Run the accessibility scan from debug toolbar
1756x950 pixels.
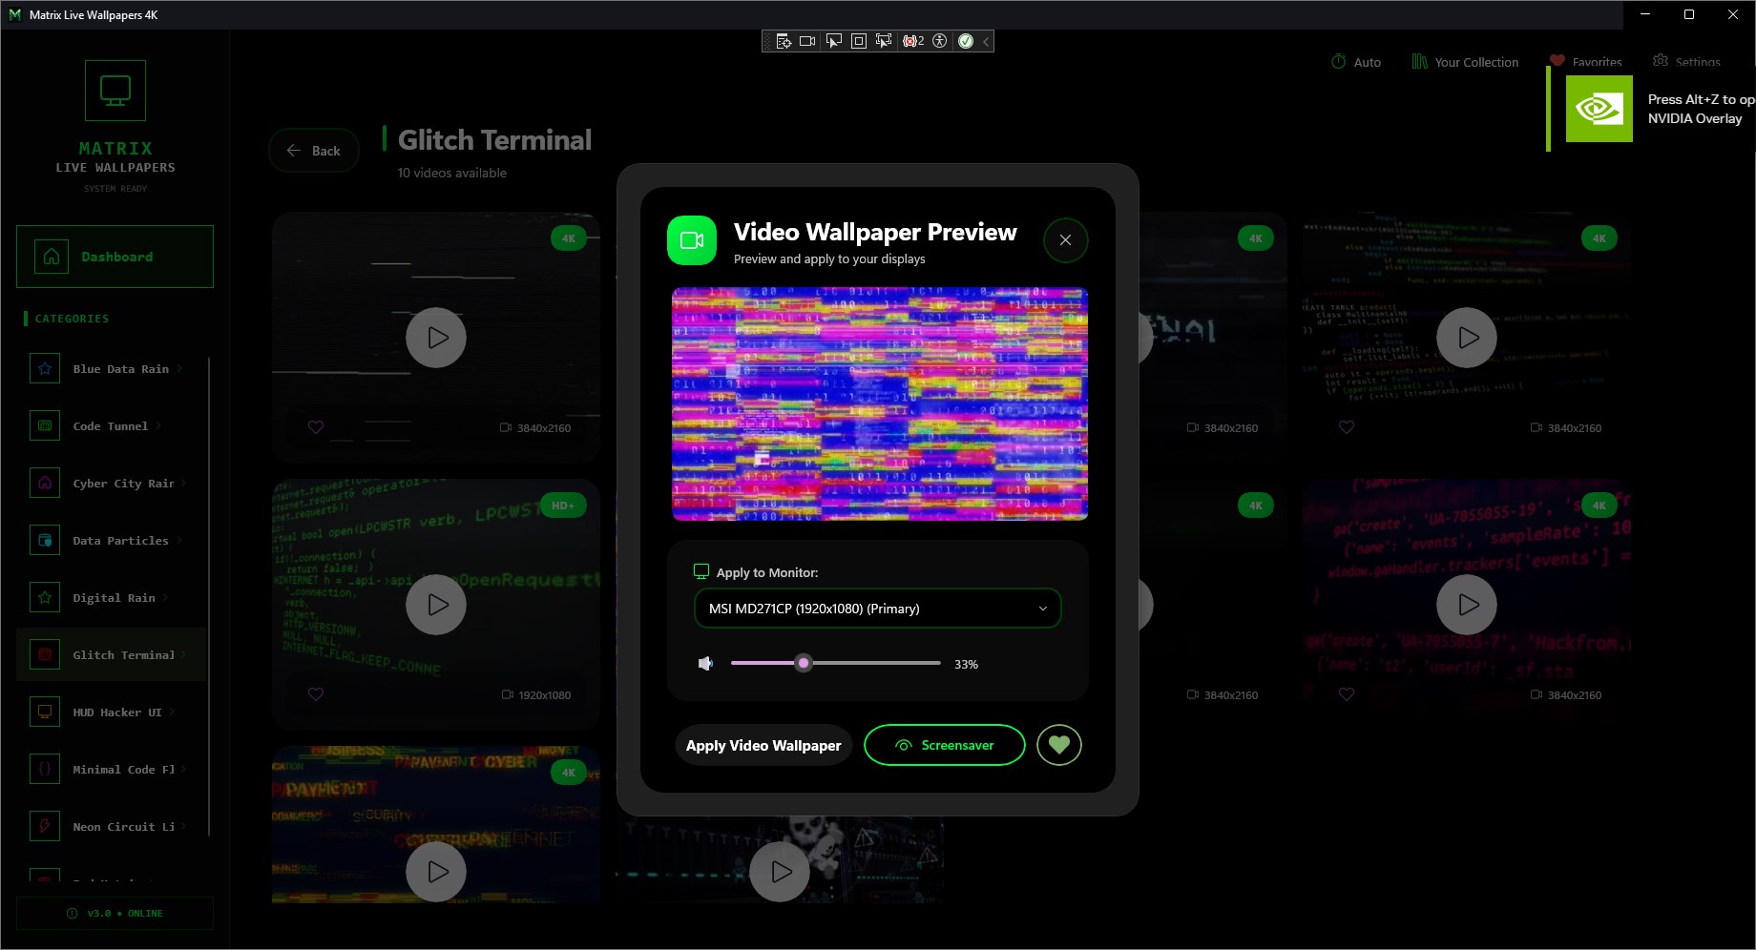[940, 41]
